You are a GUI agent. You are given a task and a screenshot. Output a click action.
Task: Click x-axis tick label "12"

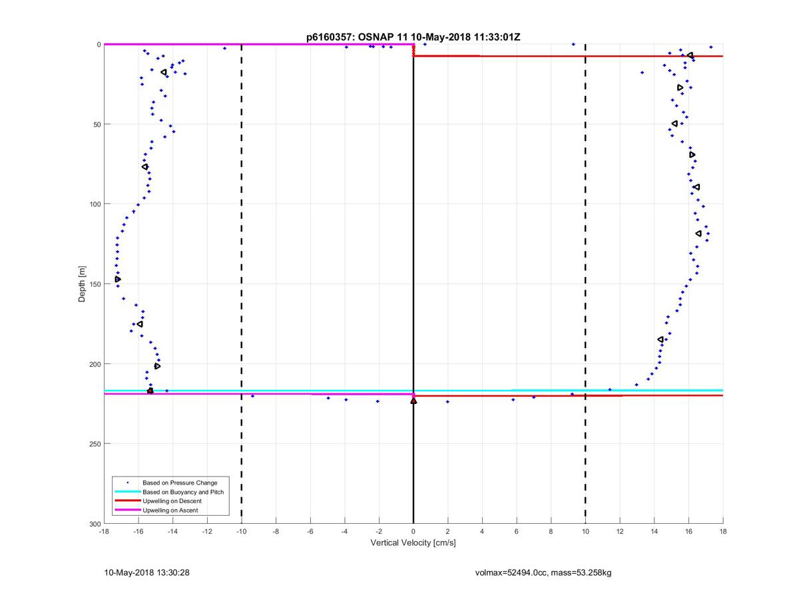[620, 532]
